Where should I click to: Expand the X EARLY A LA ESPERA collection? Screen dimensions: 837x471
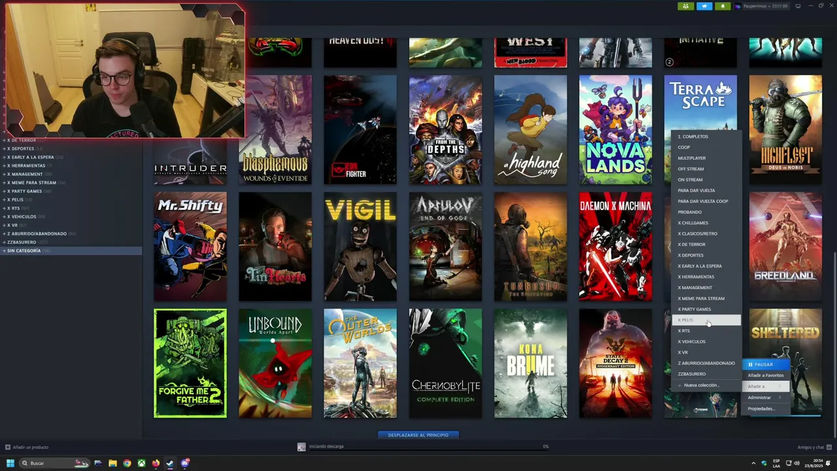click(5, 157)
